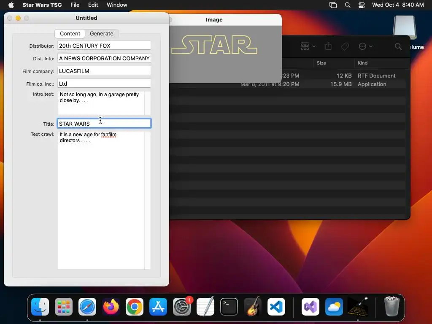Launch Safari from the dock
The height and width of the screenshot is (324, 432).
pyautogui.click(x=87, y=307)
